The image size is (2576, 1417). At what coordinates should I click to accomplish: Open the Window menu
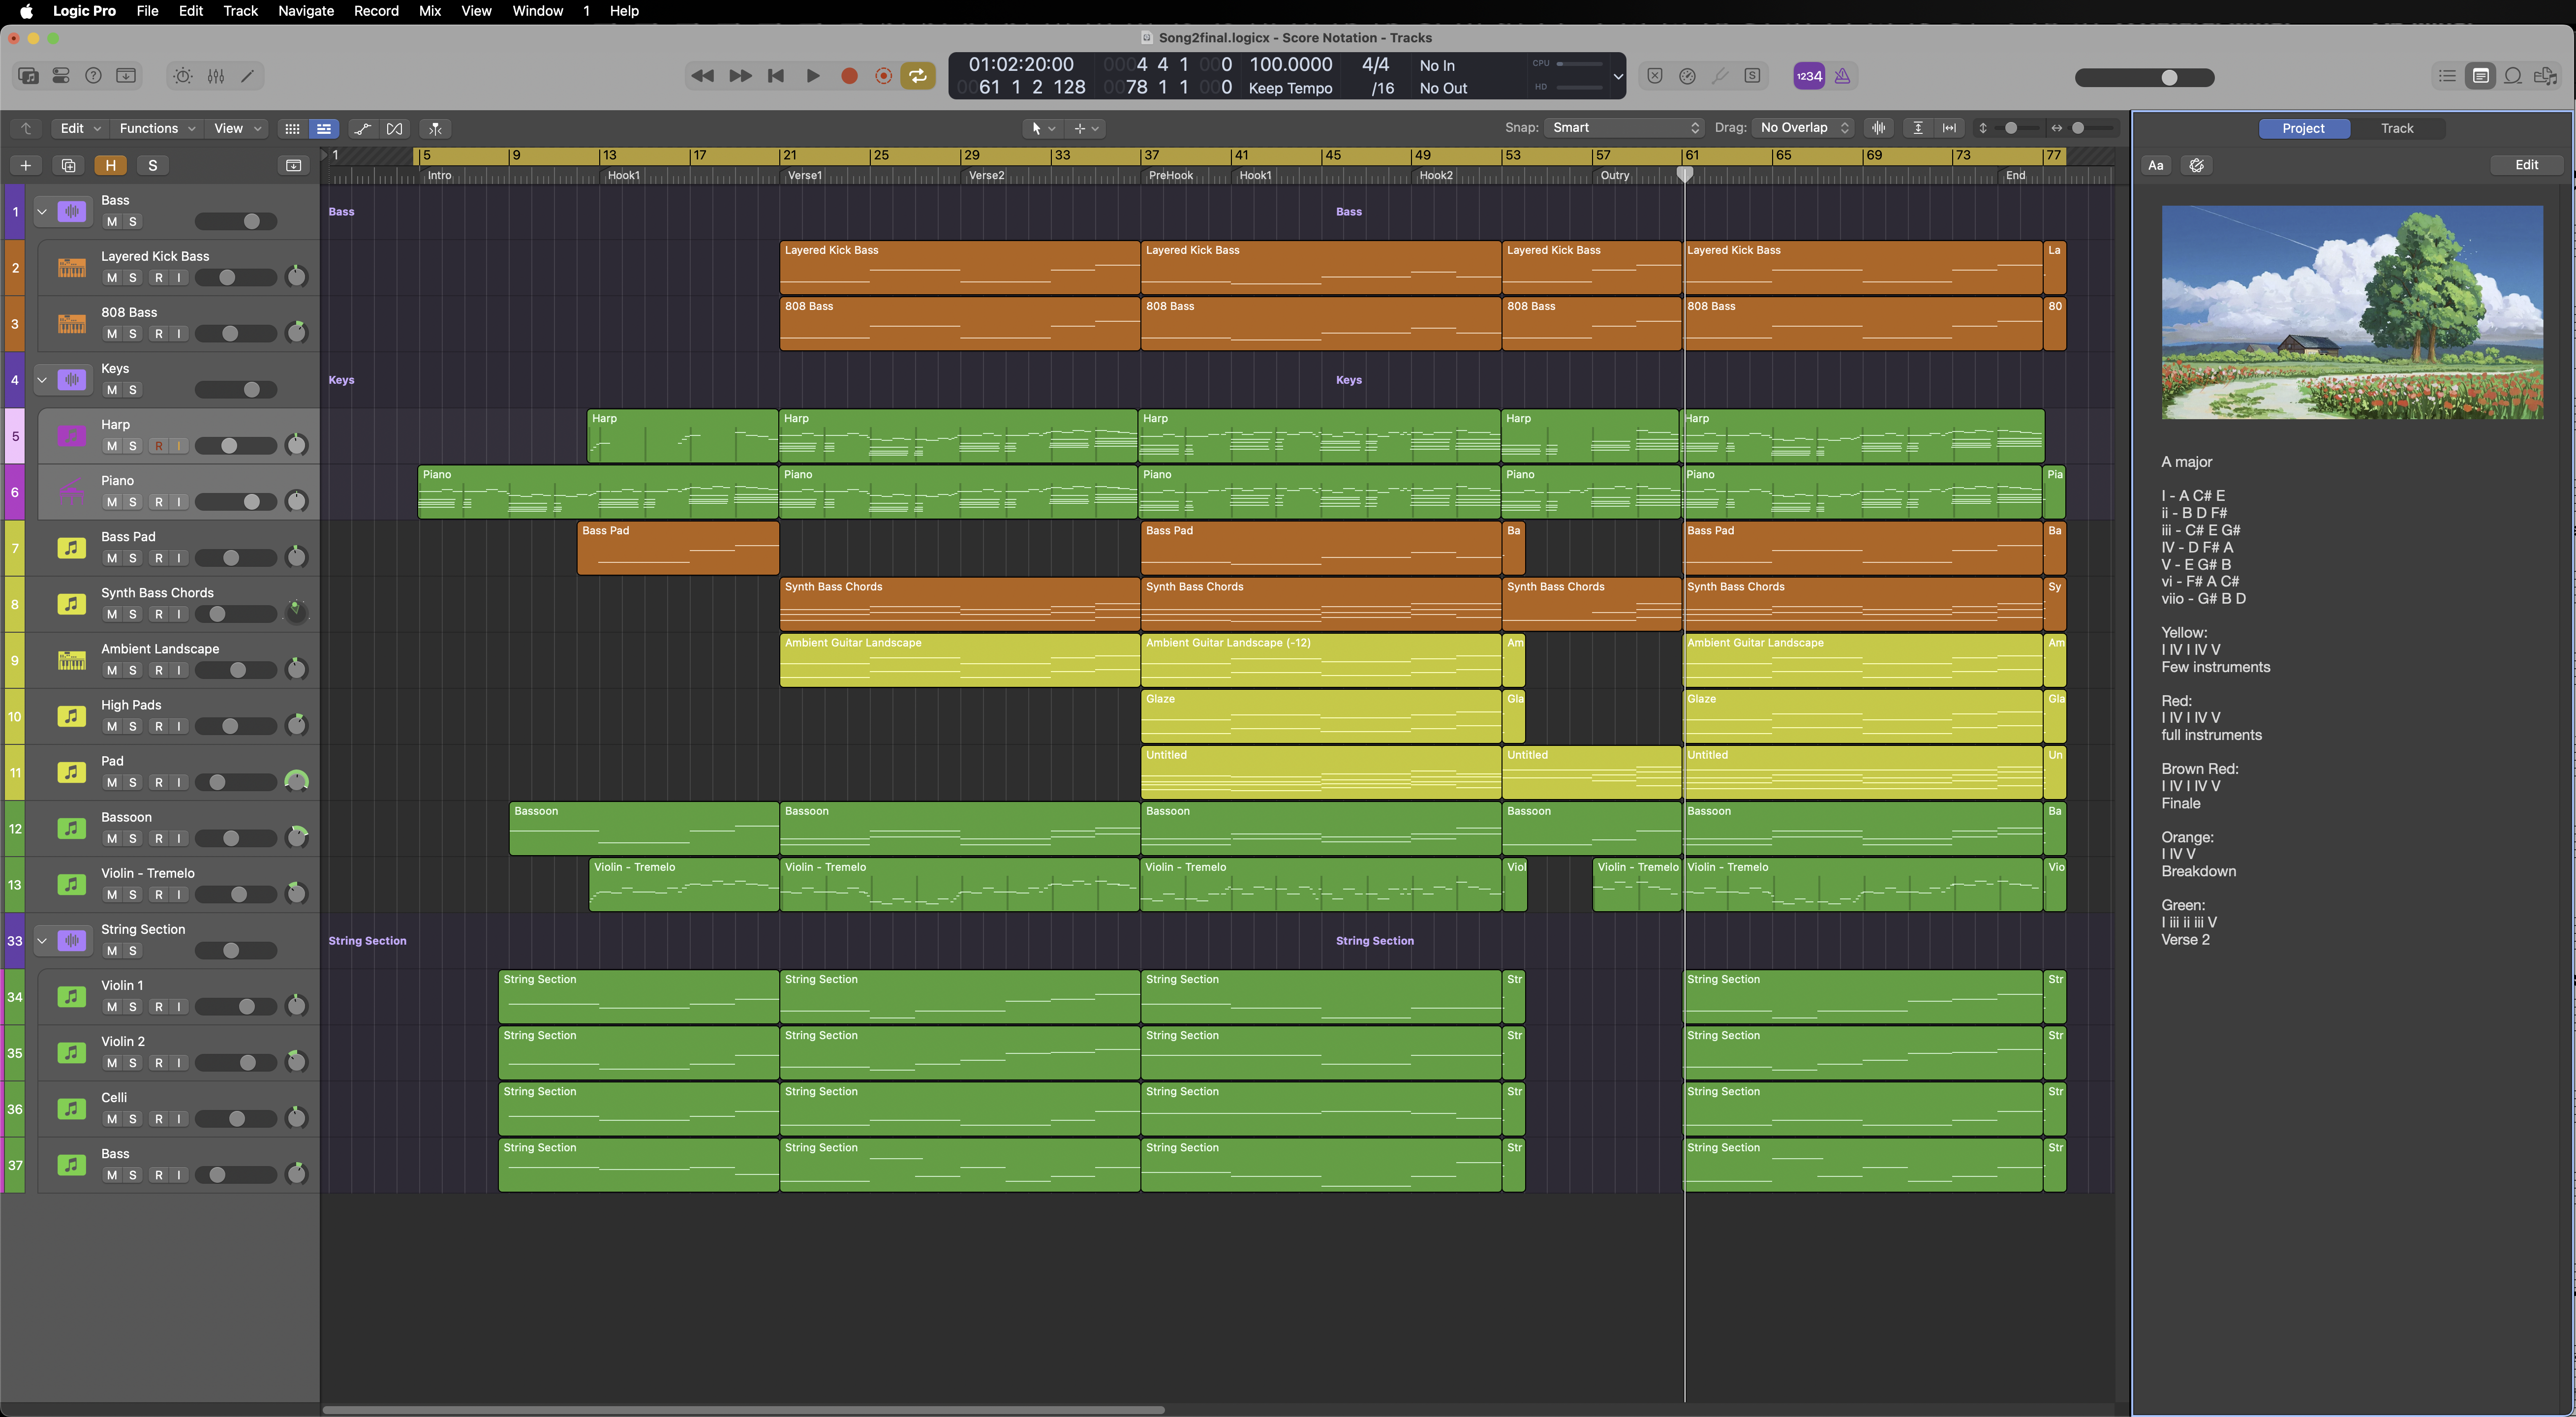[538, 11]
